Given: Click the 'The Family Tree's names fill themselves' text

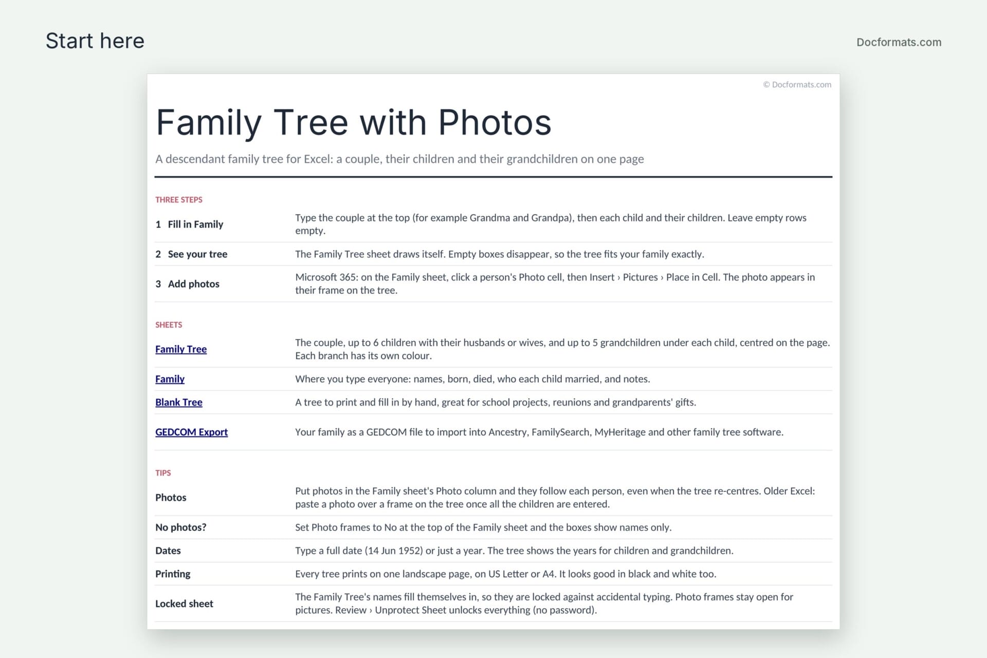Looking at the screenshot, I should pos(544,604).
